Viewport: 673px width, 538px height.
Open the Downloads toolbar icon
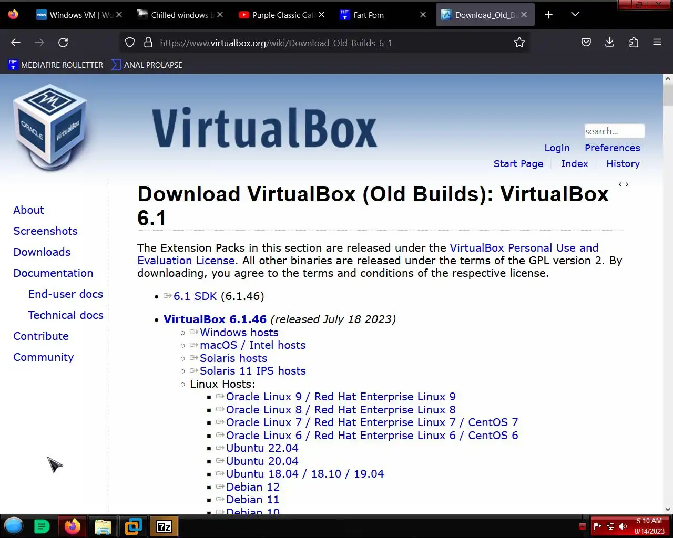(610, 43)
